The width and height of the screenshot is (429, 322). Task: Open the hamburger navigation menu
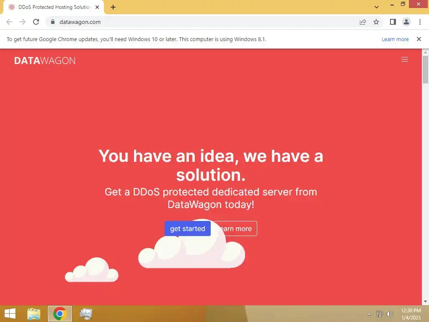click(x=404, y=60)
